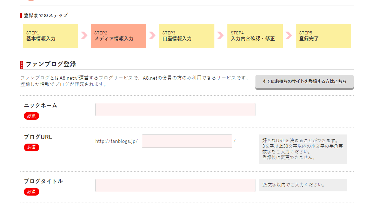373x204 pixels.
Task: Click the STEP4 入力内容確認・修正 step box
Action: pyautogui.click(x=255, y=36)
